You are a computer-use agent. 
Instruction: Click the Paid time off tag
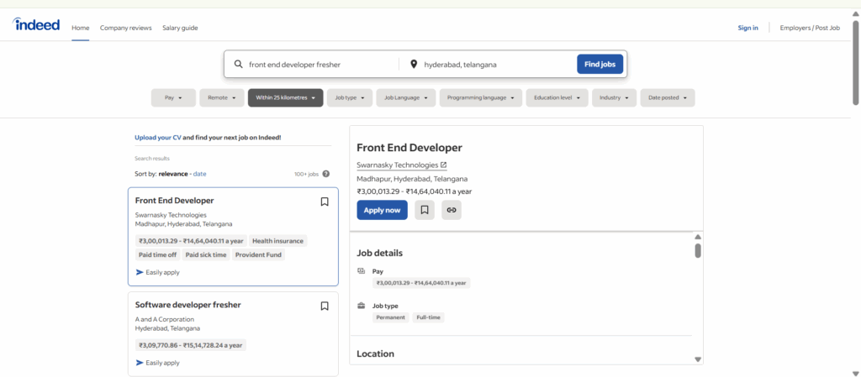[x=157, y=254]
